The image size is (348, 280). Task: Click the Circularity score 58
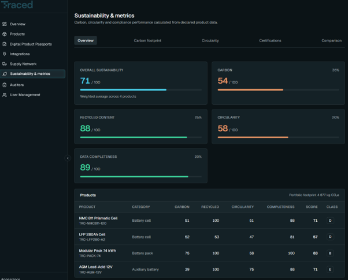click(x=223, y=128)
